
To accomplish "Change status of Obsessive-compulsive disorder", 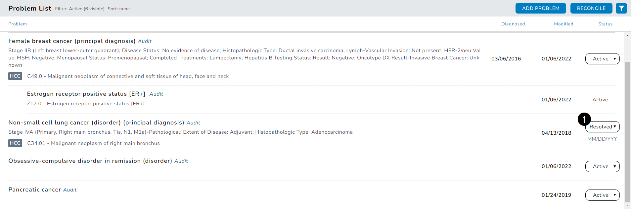I will pos(602,166).
